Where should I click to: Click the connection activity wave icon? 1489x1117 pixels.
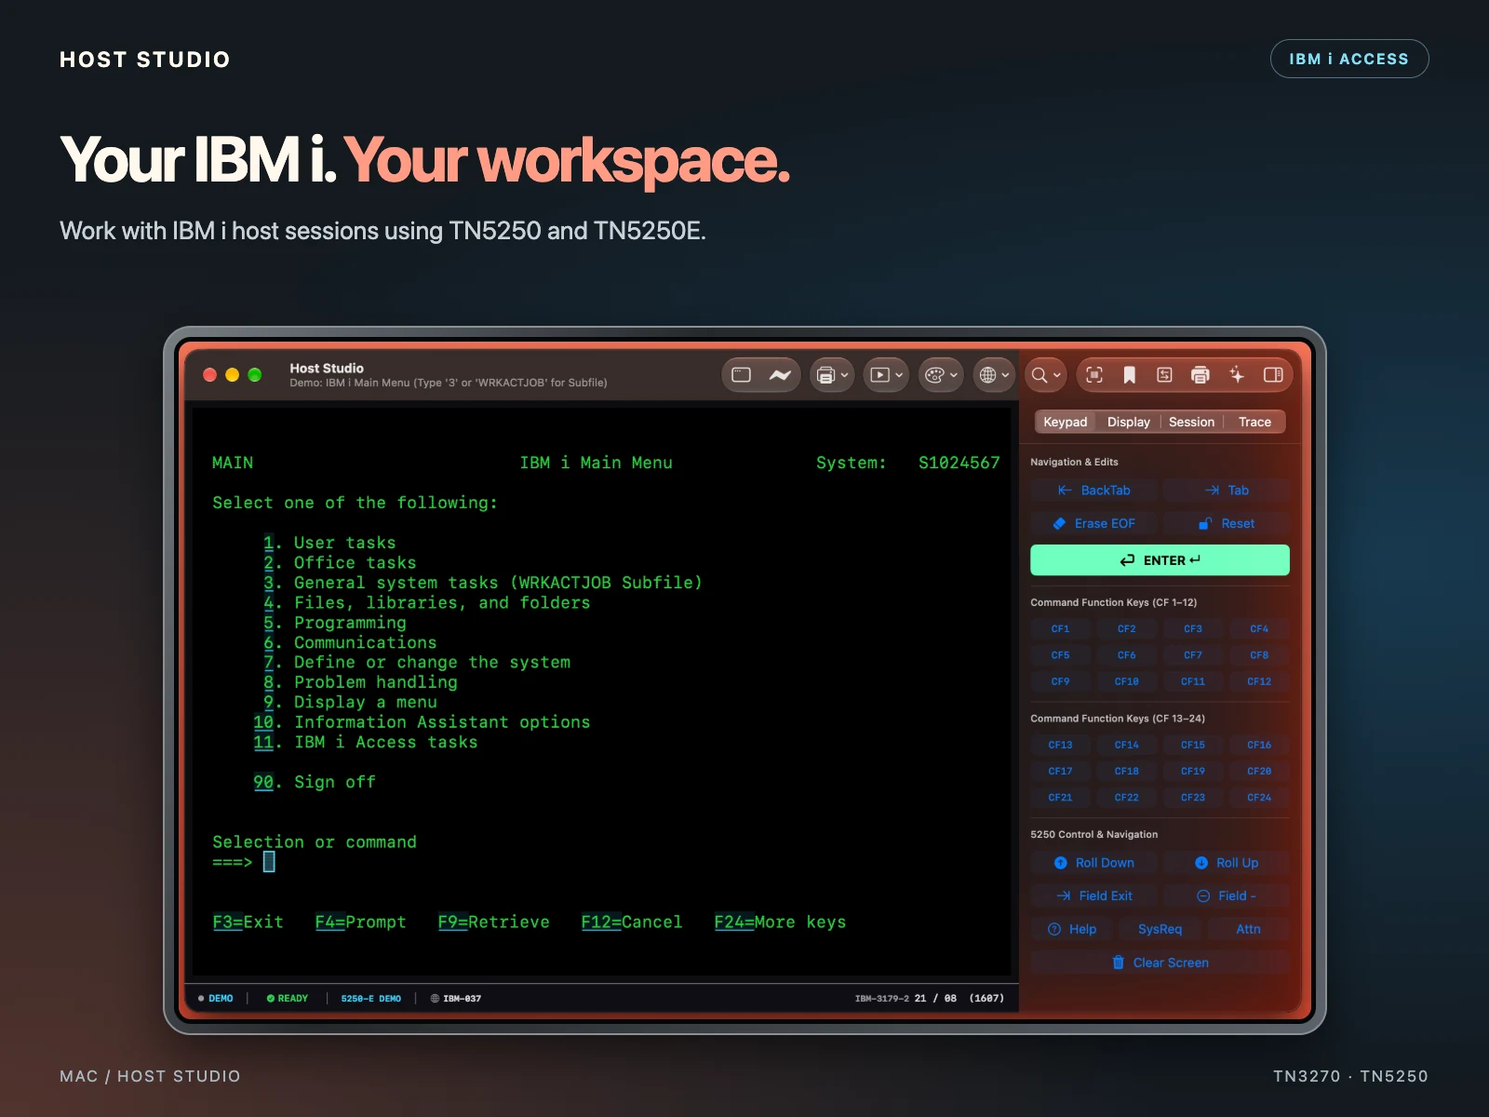click(x=780, y=375)
